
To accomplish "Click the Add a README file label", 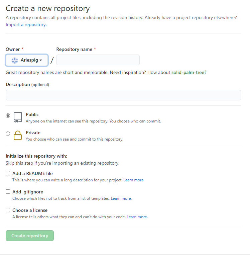I will click(32, 173).
